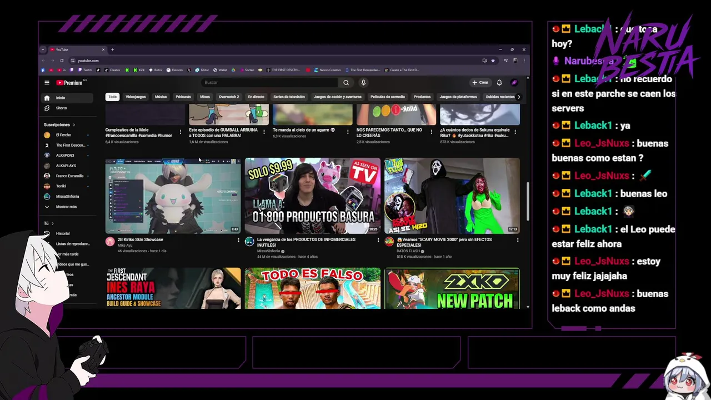Open the Mike Ayu channel link
The height and width of the screenshot is (400, 711).
125,246
